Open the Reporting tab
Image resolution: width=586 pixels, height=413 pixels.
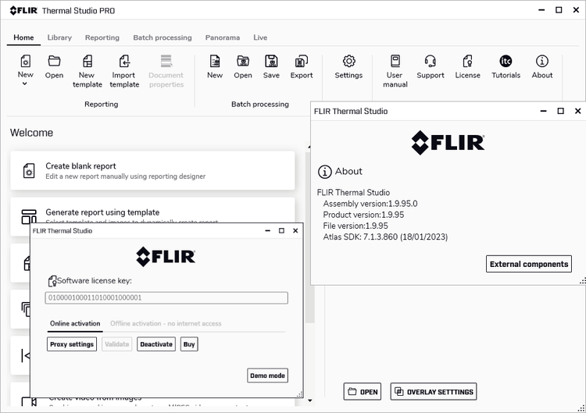click(x=102, y=37)
